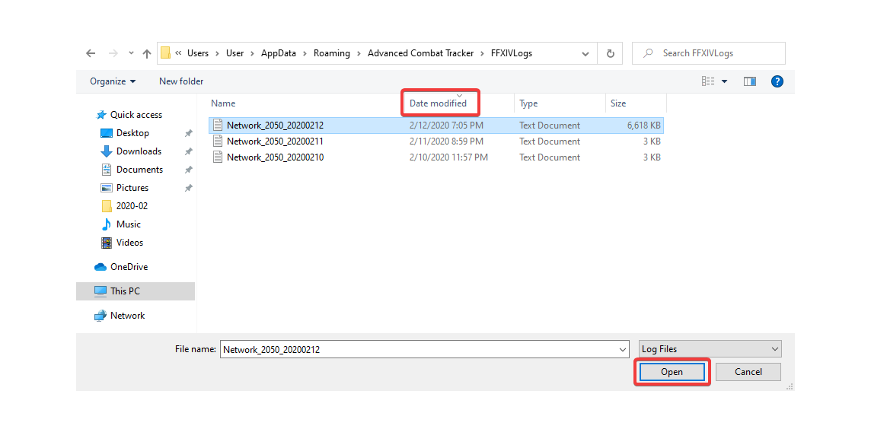Toggle the preview pane
Viewport: 871px width, 429px height.
tap(750, 81)
